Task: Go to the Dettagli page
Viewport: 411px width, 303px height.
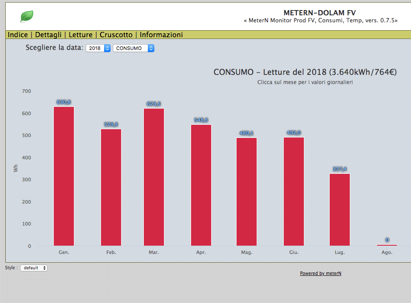Action: click(x=48, y=35)
